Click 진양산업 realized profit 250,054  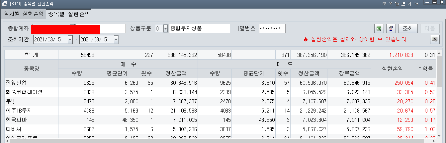pyautogui.click(x=404, y=83)
